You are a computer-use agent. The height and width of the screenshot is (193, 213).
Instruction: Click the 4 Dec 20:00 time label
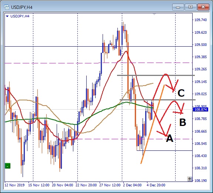[x=156, y=185]
